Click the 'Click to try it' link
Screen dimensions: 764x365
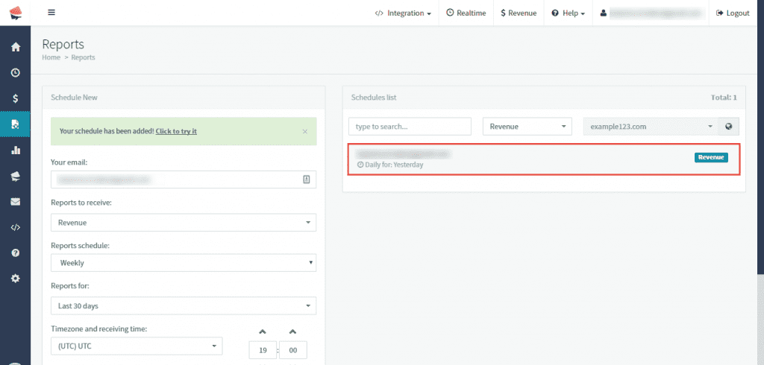point(176,131)
